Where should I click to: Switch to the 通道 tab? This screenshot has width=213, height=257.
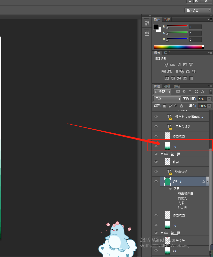click(167, 86)
